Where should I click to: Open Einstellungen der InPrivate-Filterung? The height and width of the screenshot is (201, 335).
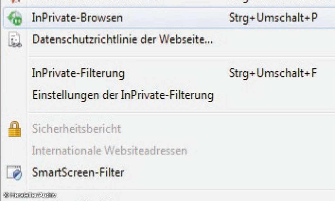[123, 95]
